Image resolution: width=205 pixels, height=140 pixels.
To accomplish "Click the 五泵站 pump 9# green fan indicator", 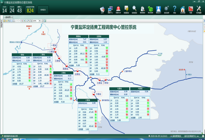I will coord(107,71).
